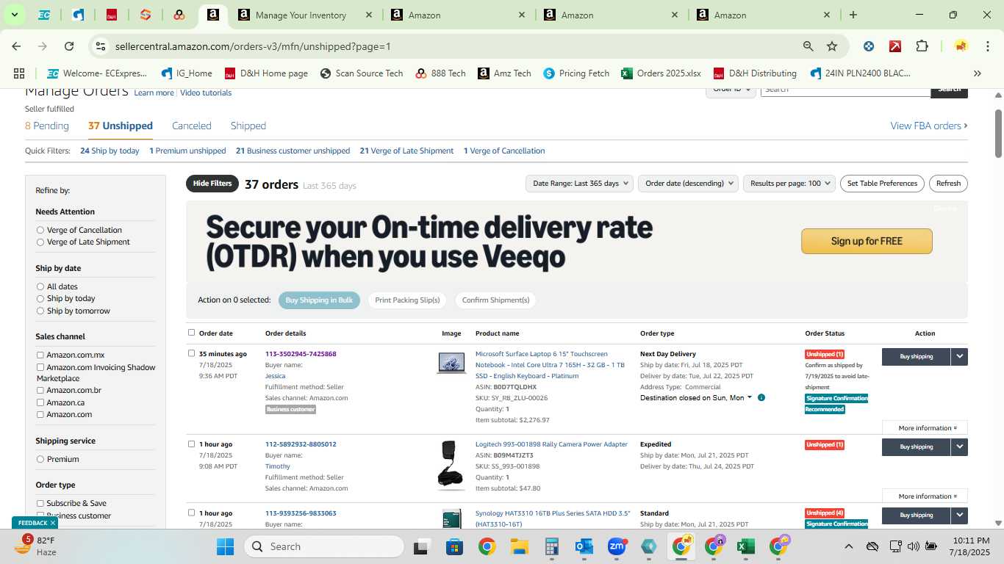Click the volume speaker tray icon

(x=913, y=546)
